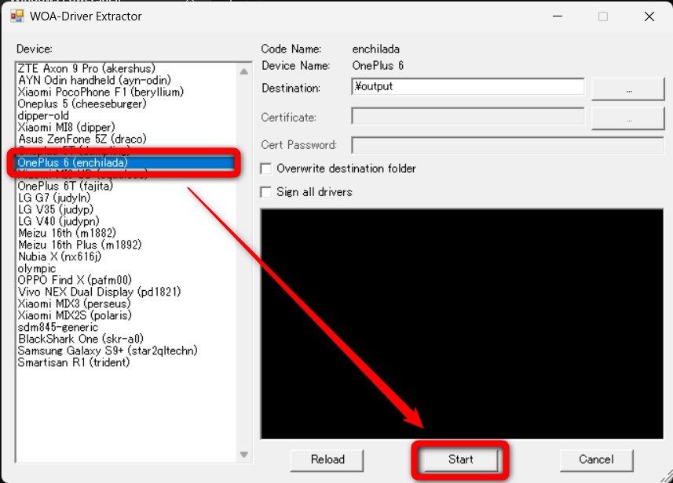Select ZTE Axon 9 Pro (akershus)
673x483 pixels.
[86, 68]
